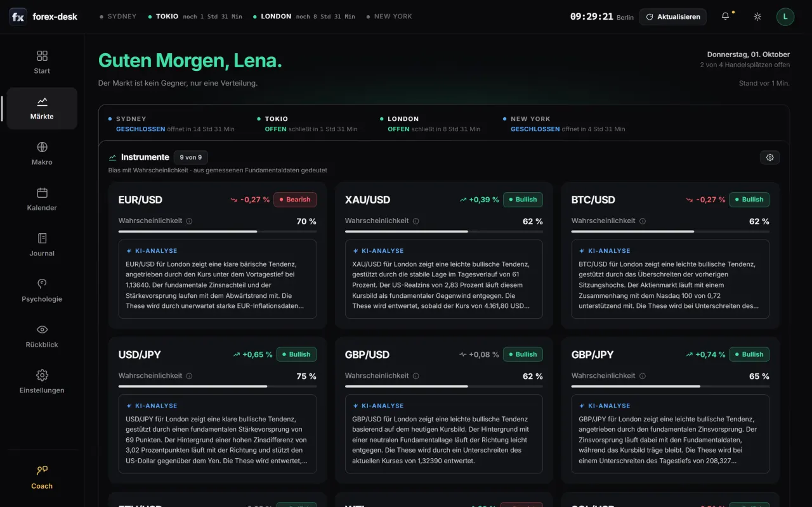Viewport: 812px width, 507px height.
Task: Open the Start page from the sidebar
Action: [42, 63]
